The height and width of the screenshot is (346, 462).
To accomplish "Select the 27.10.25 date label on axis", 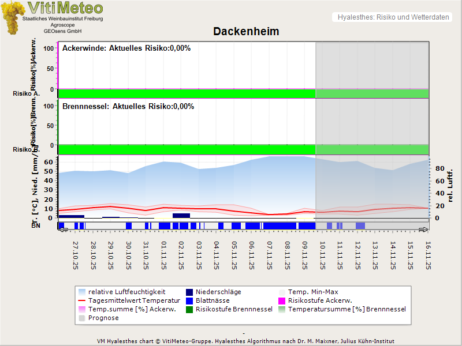I will 76,255.
